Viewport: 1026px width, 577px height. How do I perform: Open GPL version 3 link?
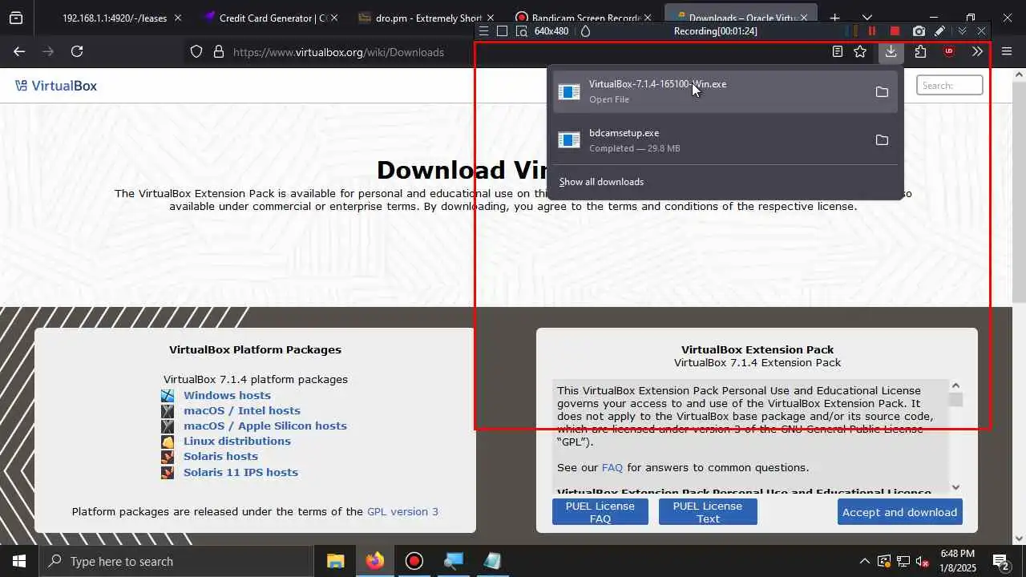point(402,511)
